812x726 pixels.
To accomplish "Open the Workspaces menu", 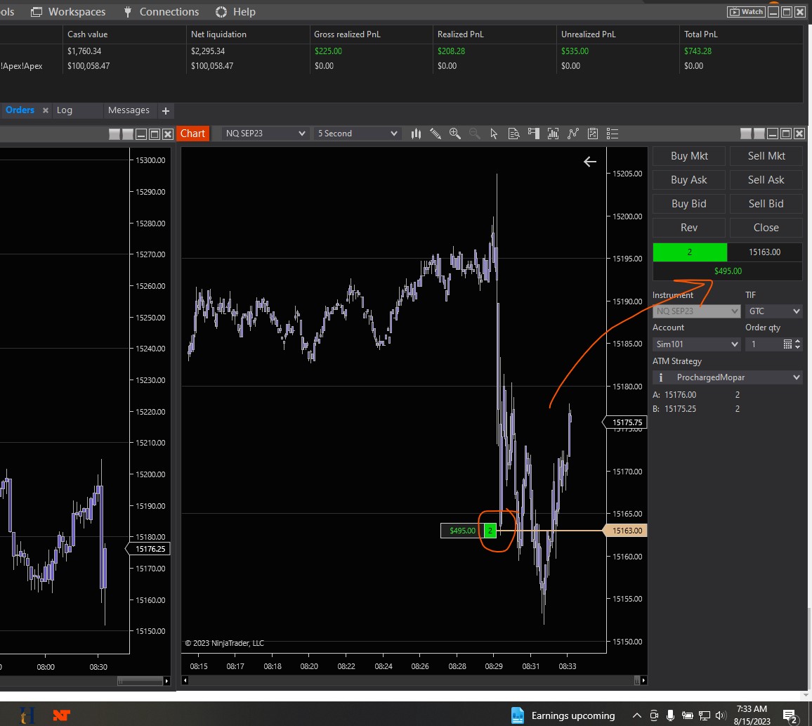I will click(x=68, y=12).
